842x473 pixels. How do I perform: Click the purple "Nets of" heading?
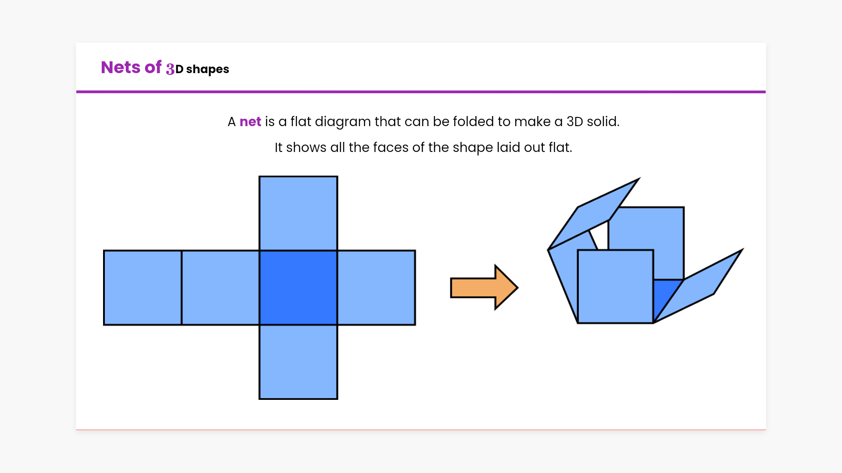tap(131, 67)
